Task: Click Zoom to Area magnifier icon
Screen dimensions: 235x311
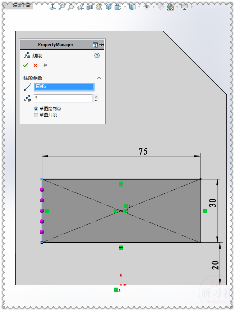Action: coord(71,7)
